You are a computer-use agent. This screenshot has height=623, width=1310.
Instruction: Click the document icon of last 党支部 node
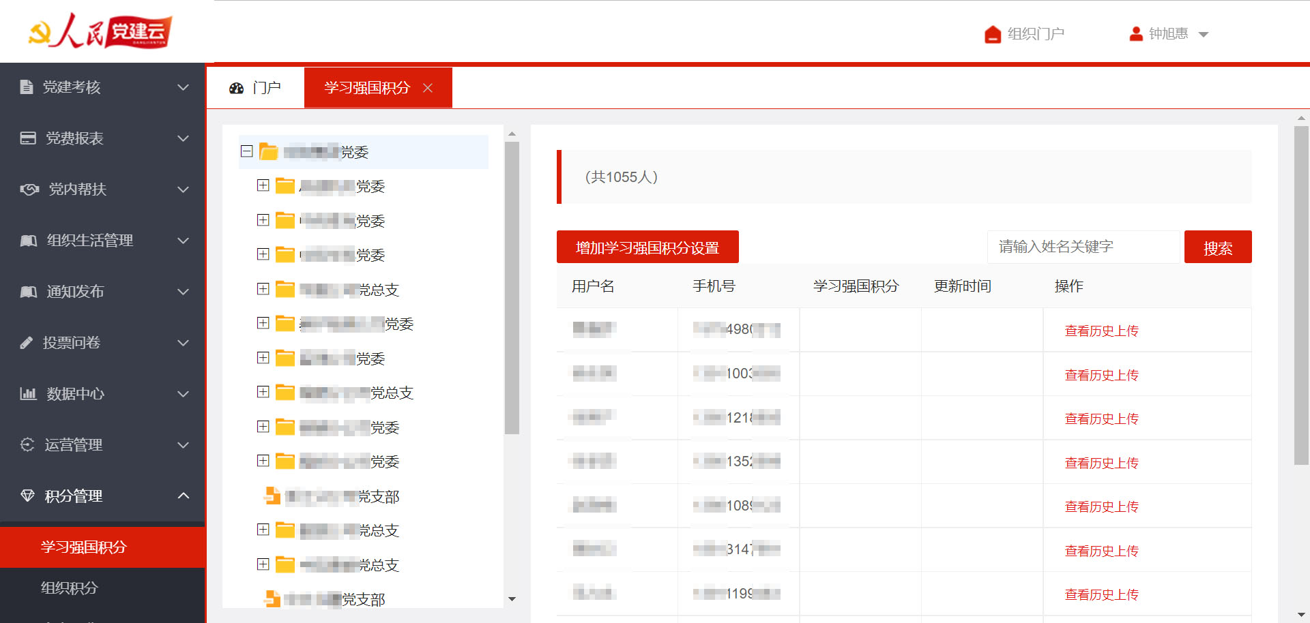(272, 598)
